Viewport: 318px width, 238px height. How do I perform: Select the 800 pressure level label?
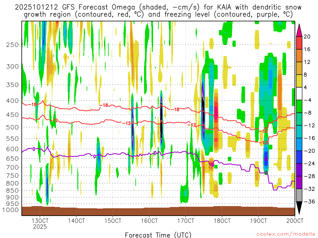tap(12, 183)
